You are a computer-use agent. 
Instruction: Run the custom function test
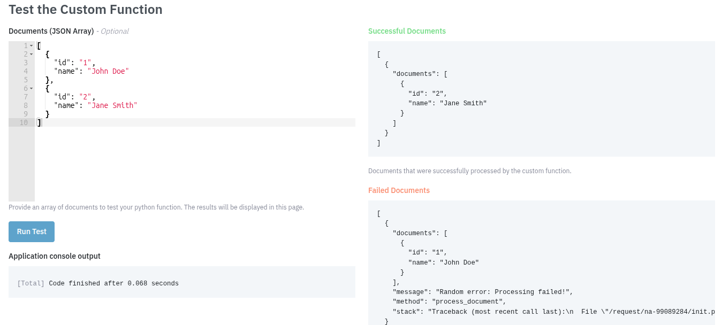32,231
